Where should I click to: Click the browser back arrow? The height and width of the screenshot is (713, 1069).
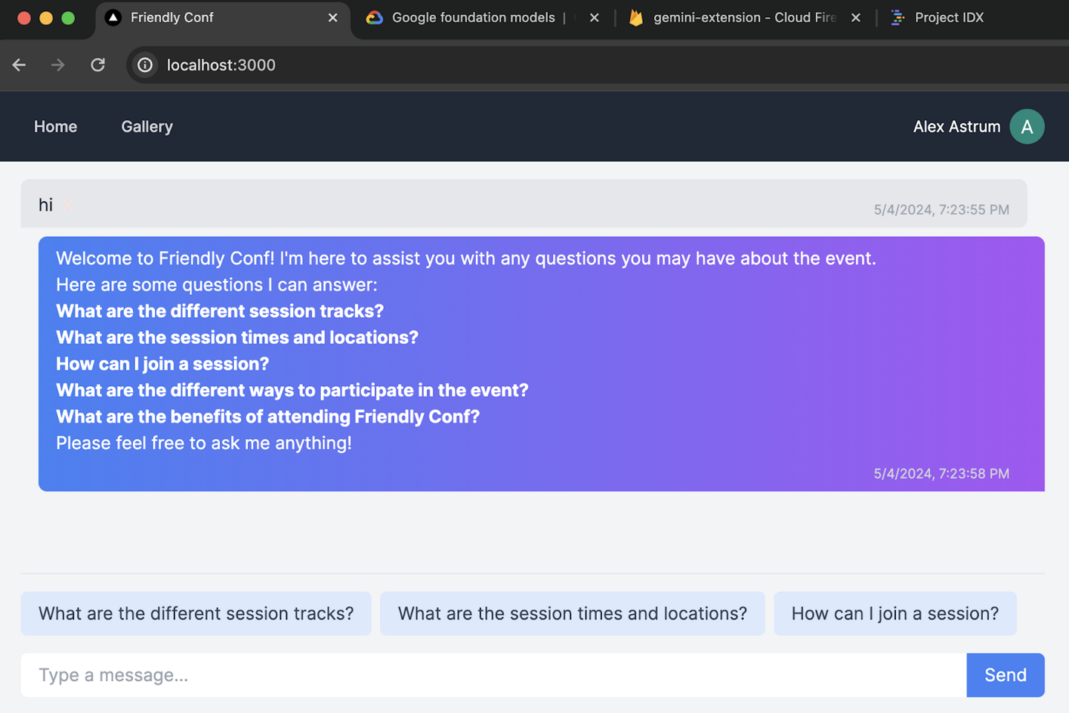[x=19, y=65]
